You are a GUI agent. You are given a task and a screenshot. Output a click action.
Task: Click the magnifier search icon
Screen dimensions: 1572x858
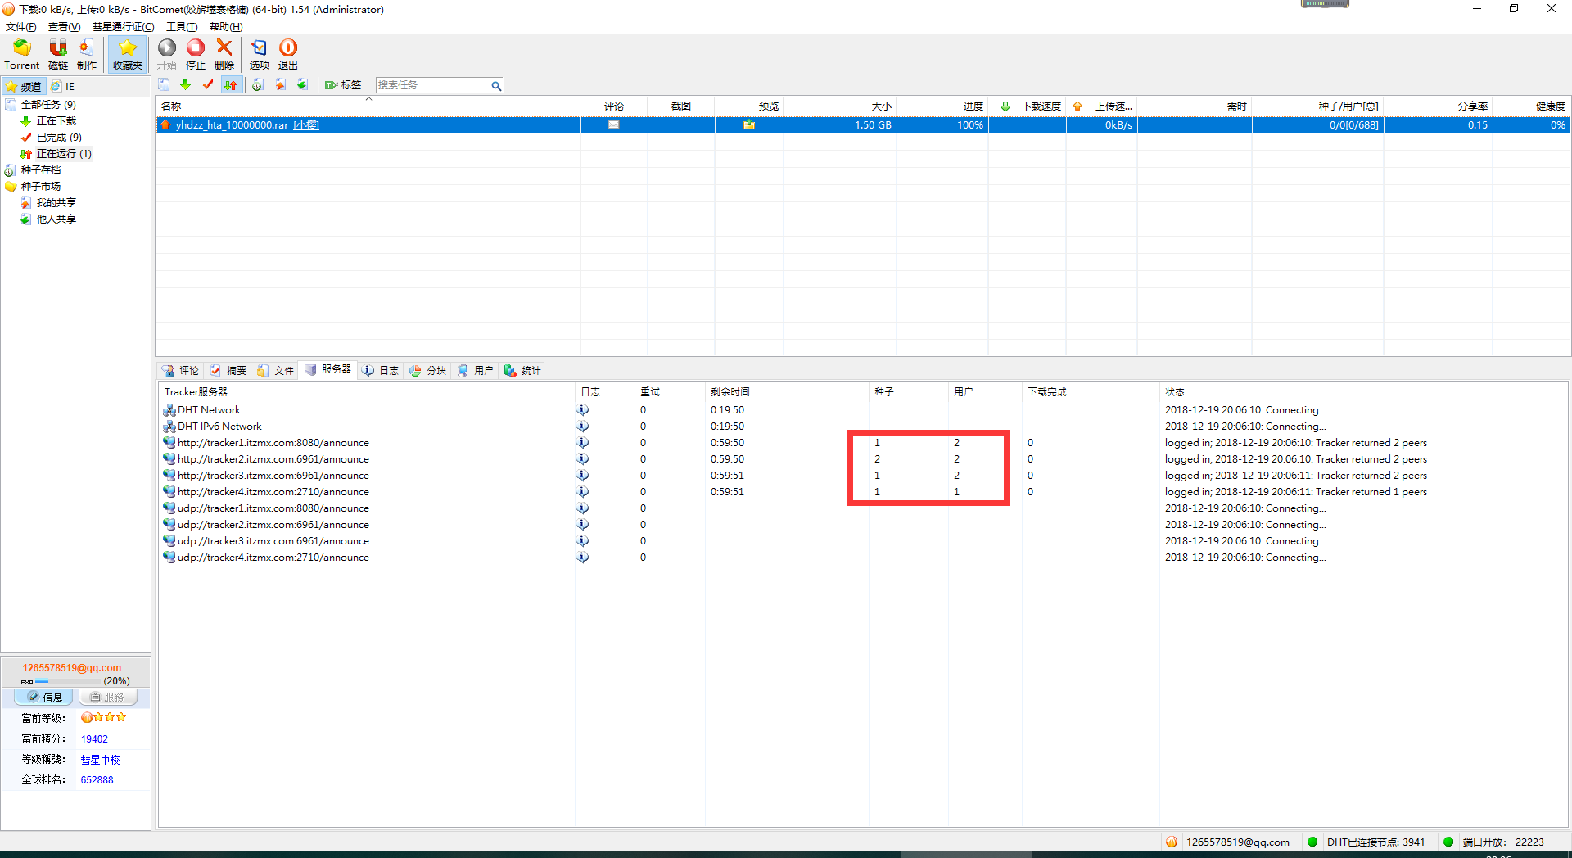(496, 86)
